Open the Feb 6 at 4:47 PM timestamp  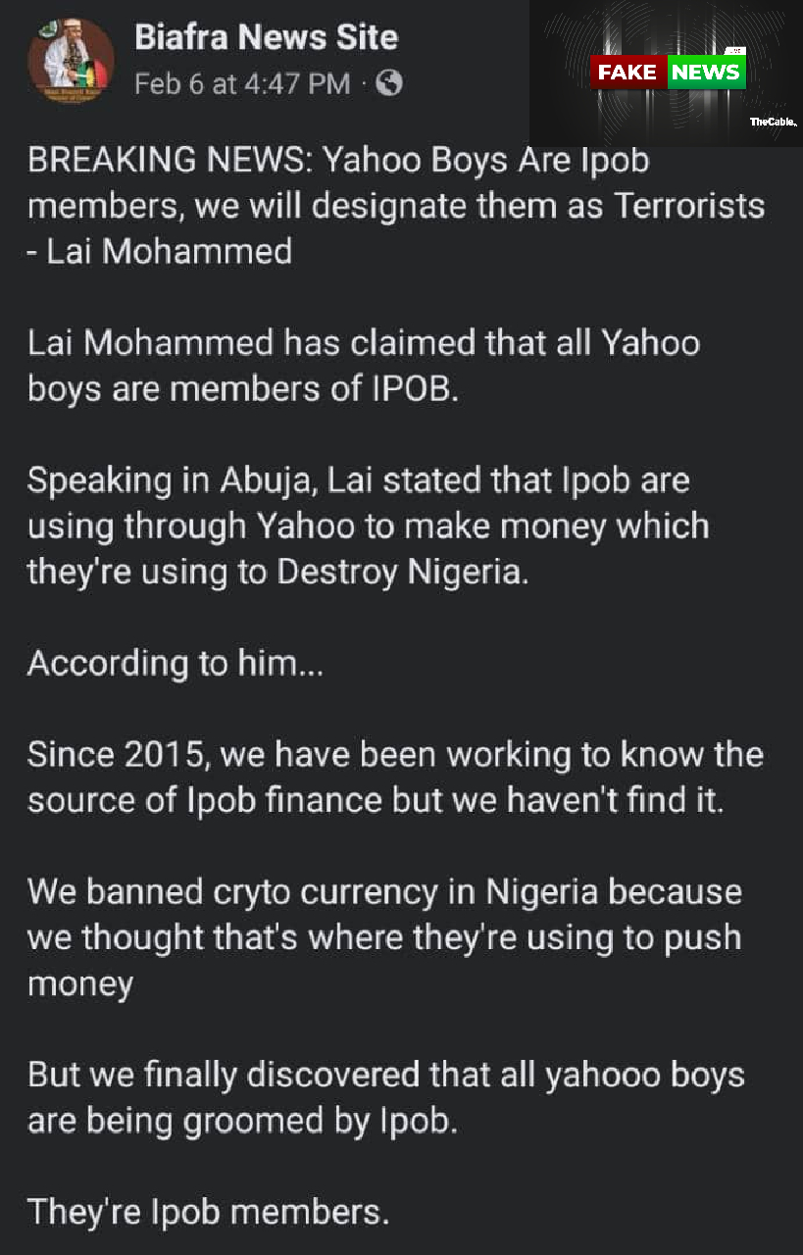pyautogui.click(x=241, y=84)
